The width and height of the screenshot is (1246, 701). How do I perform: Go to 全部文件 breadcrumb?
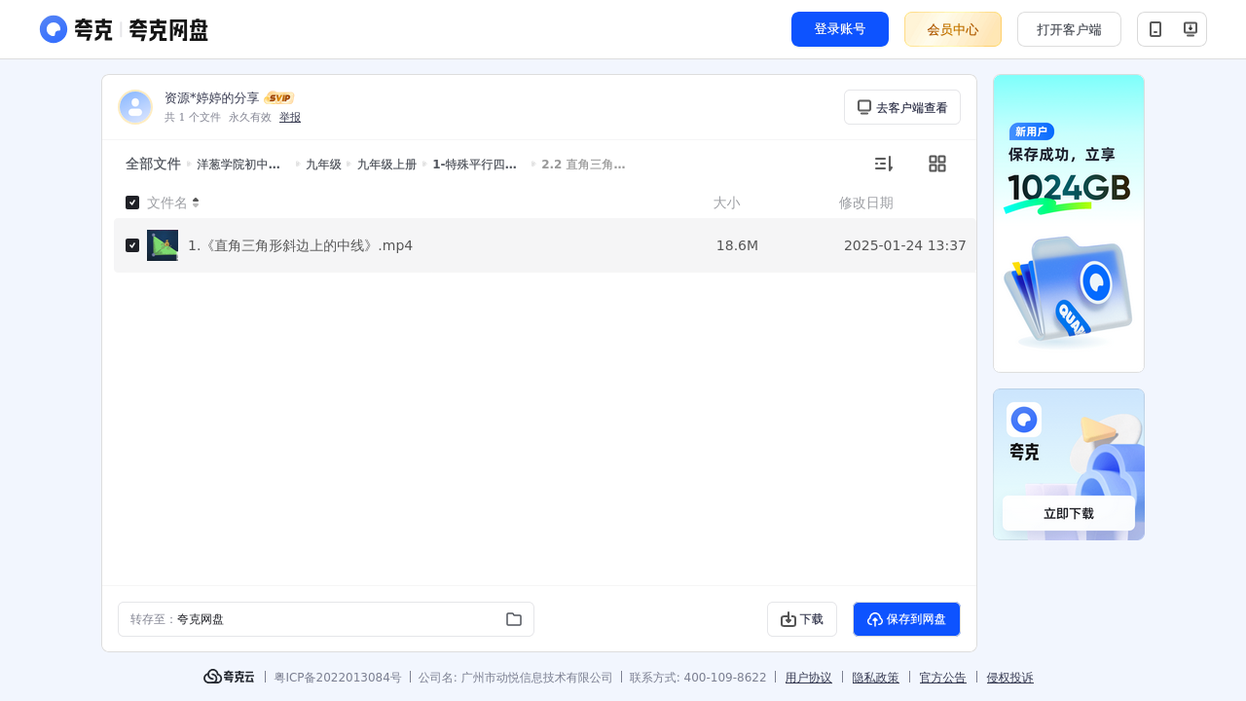(x=153, y=165)
